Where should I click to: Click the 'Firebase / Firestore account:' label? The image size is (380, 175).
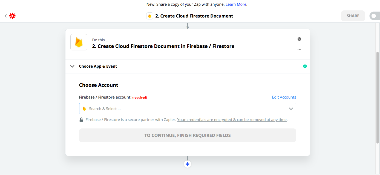[x=105, y=97]
